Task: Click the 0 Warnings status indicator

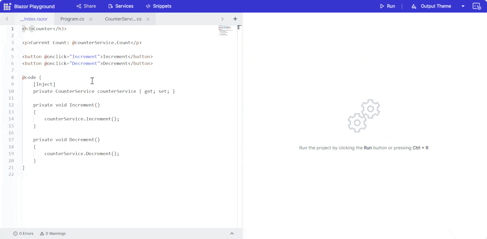Action: point(53,233)
